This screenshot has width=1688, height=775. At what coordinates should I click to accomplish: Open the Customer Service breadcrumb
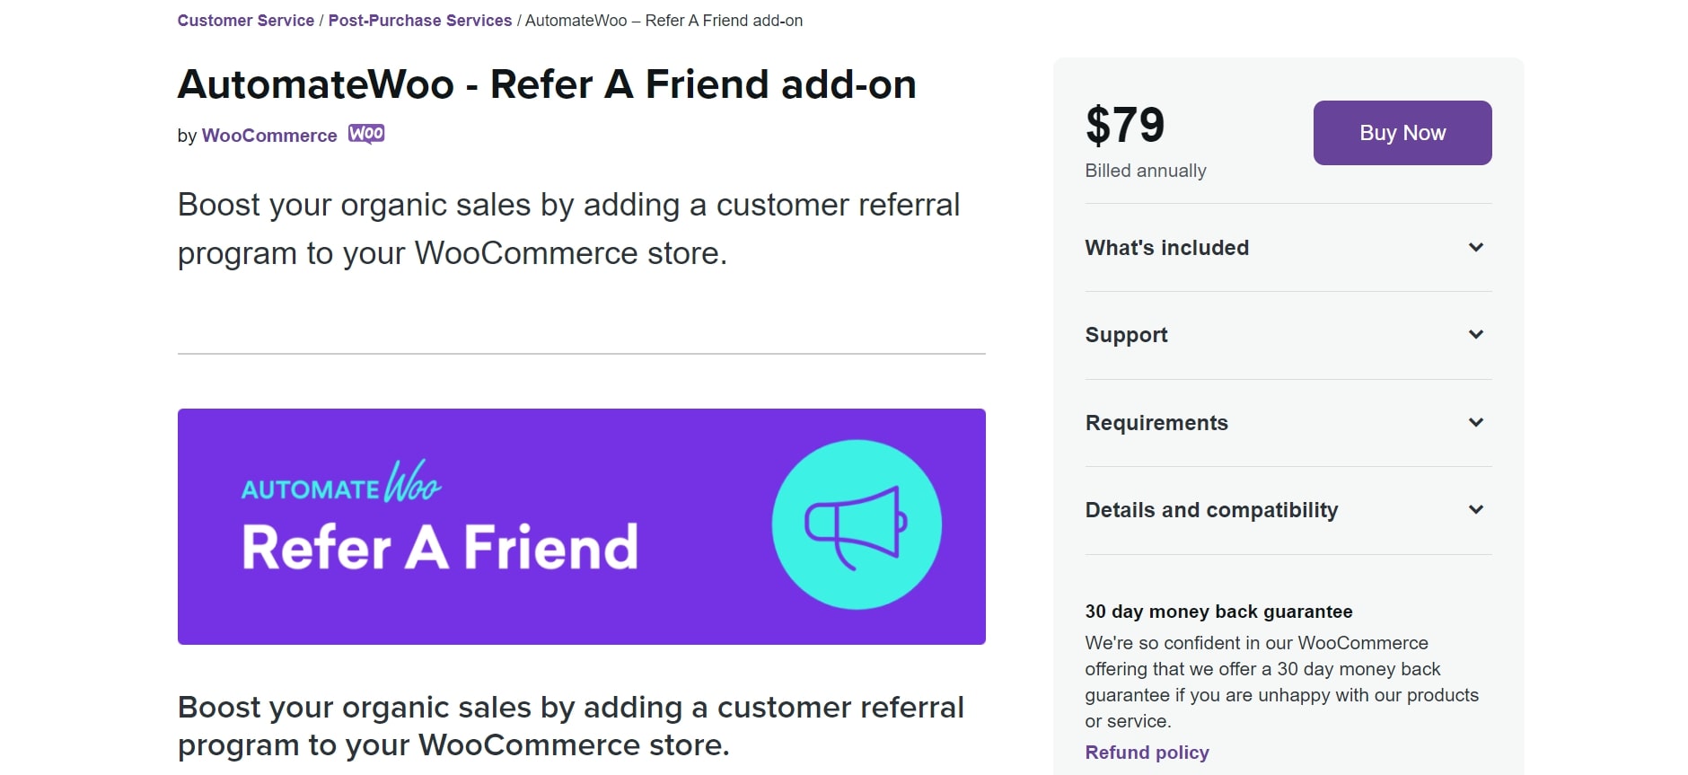[x=246, y=21]
